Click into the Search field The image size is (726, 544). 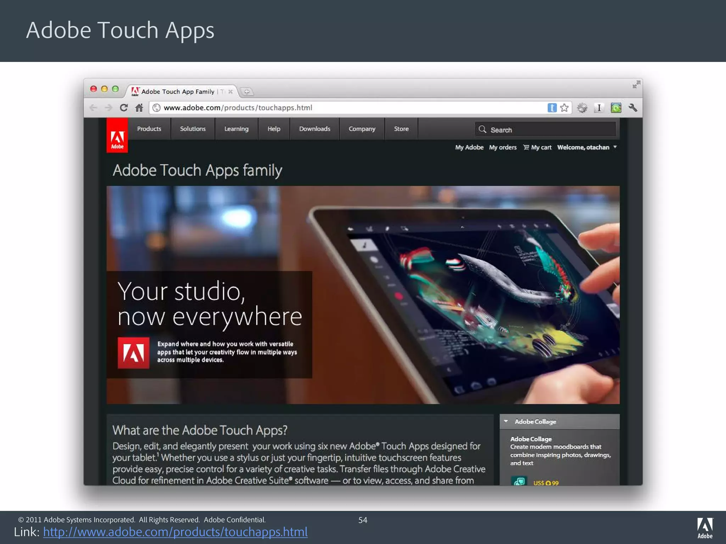point(546,129)
